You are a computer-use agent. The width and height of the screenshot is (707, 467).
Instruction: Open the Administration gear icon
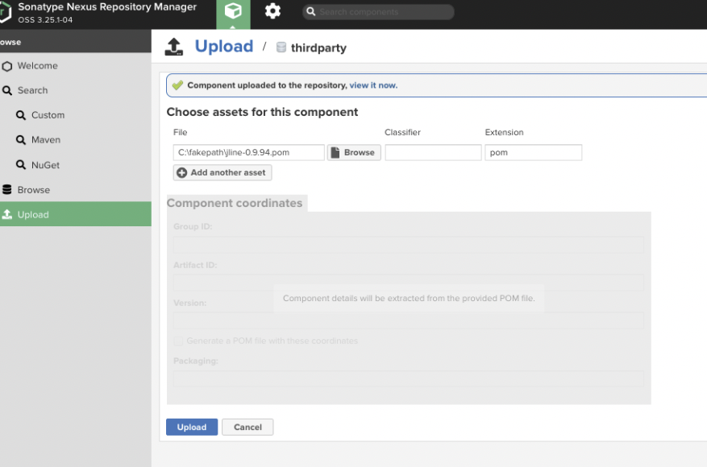(272, 10)
